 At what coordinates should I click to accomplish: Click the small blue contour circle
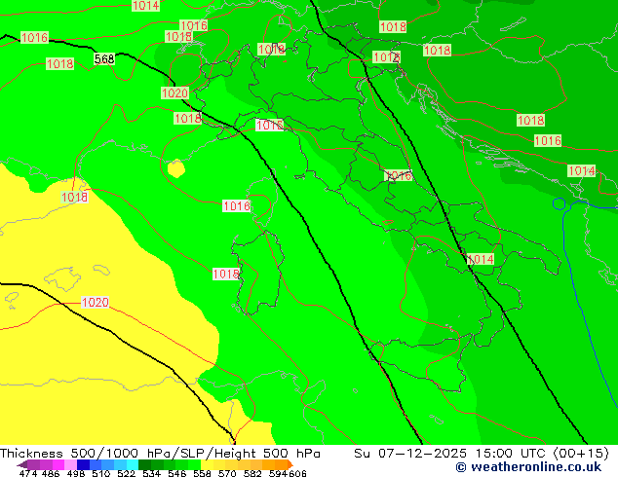pos(559,203)
